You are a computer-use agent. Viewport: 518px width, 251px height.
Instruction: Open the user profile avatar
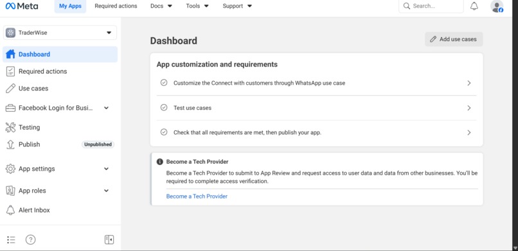(497, 6)
